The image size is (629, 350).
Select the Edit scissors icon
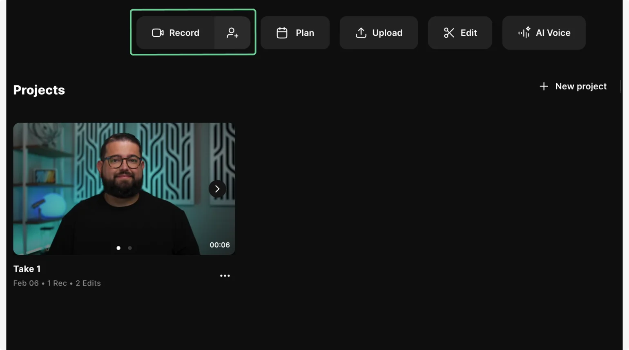(449, 33)
